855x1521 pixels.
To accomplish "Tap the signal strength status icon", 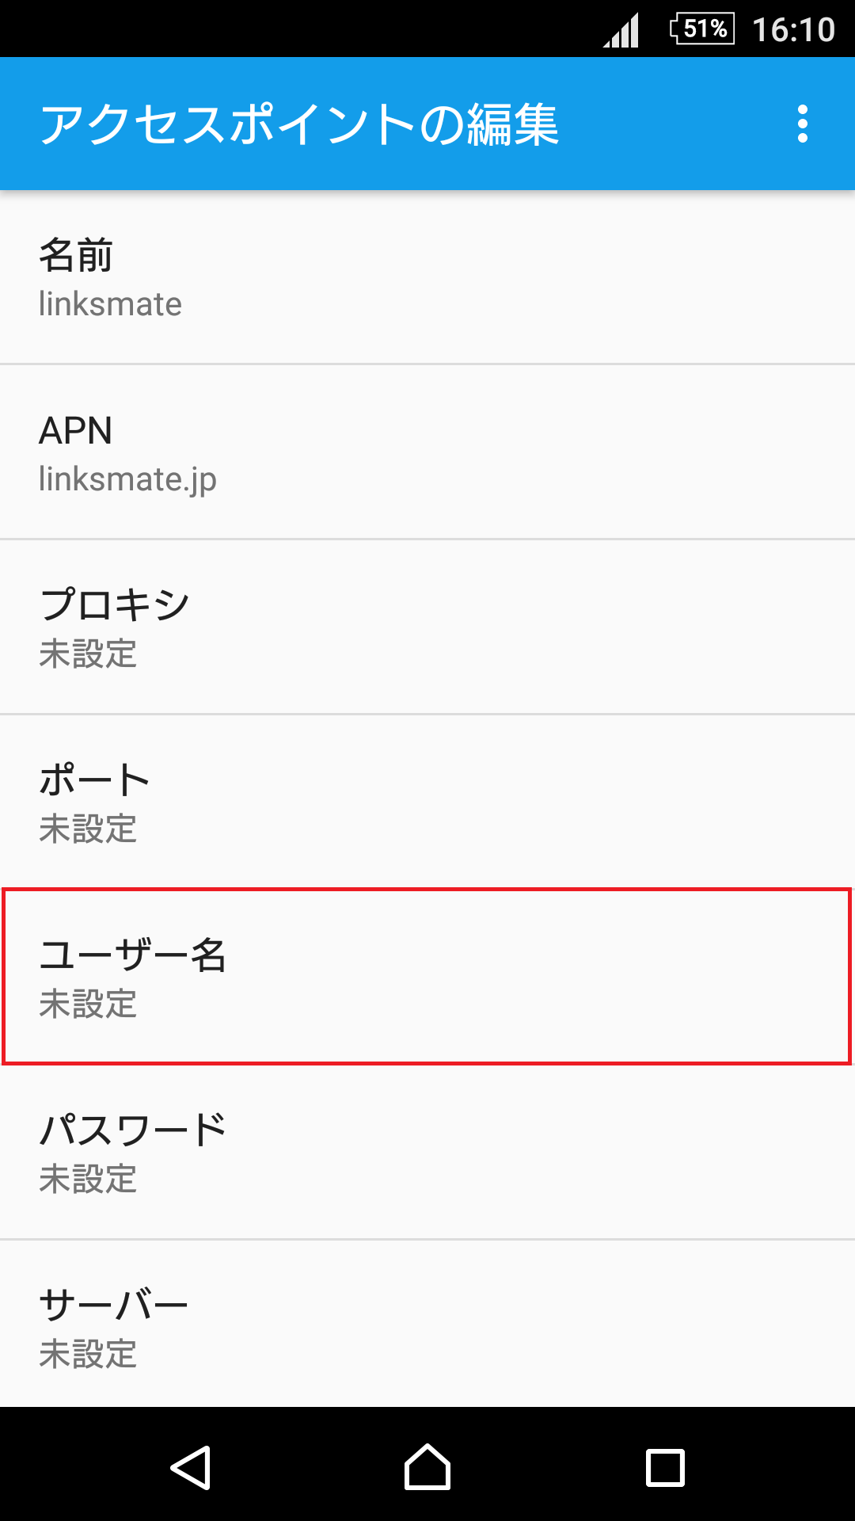I will coord(621,31).
